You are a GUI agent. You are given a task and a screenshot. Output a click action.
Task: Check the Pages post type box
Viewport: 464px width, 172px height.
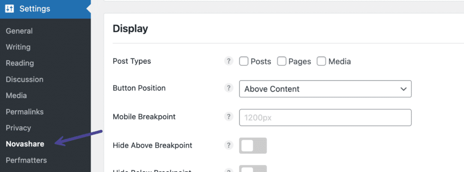pos(282,61)
